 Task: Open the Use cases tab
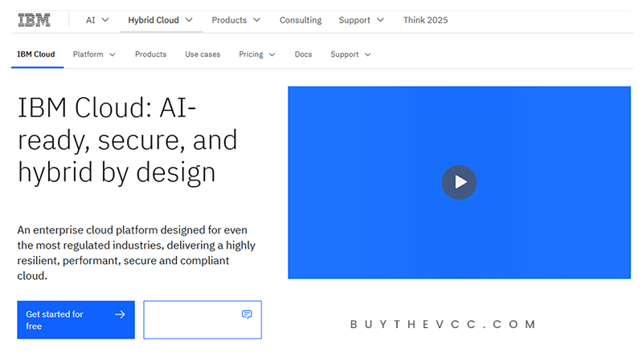[x=203, y=55]
